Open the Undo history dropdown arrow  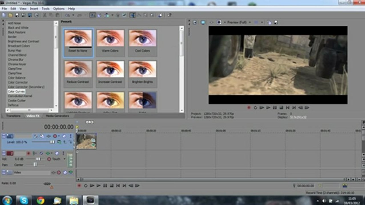(x=73, y=15)
